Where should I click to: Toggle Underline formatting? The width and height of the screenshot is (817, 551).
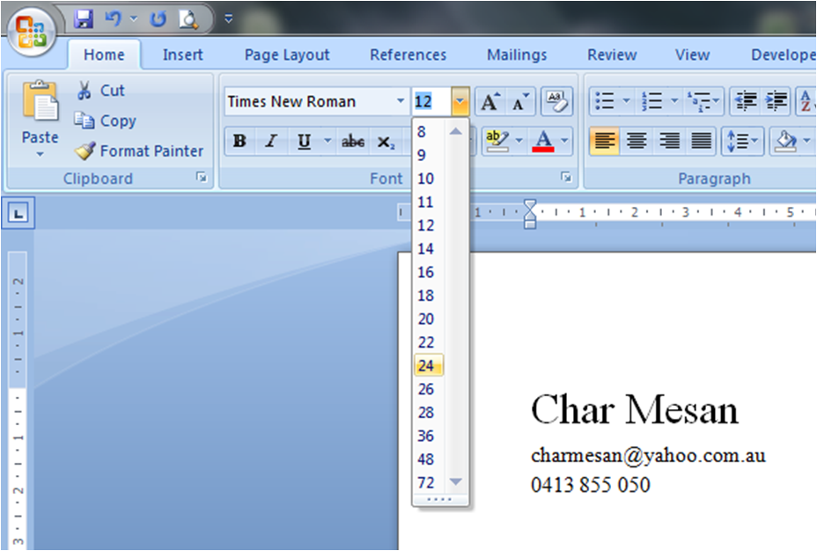pyautogui.click(x=305, y=141)
